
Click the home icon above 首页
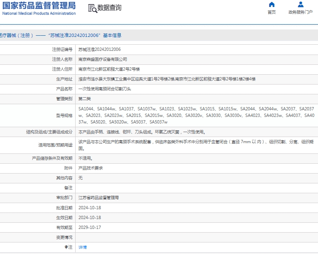coord(272,5)
